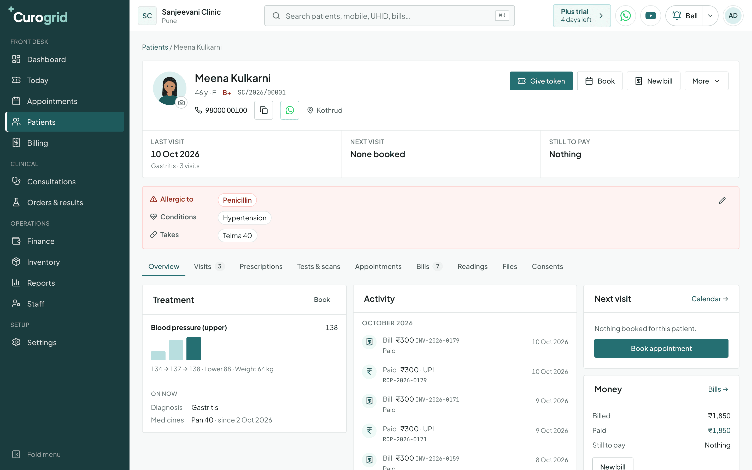
Task: Open Staff in sidebar
Action: pyautogui.click(x=65, y=304)
